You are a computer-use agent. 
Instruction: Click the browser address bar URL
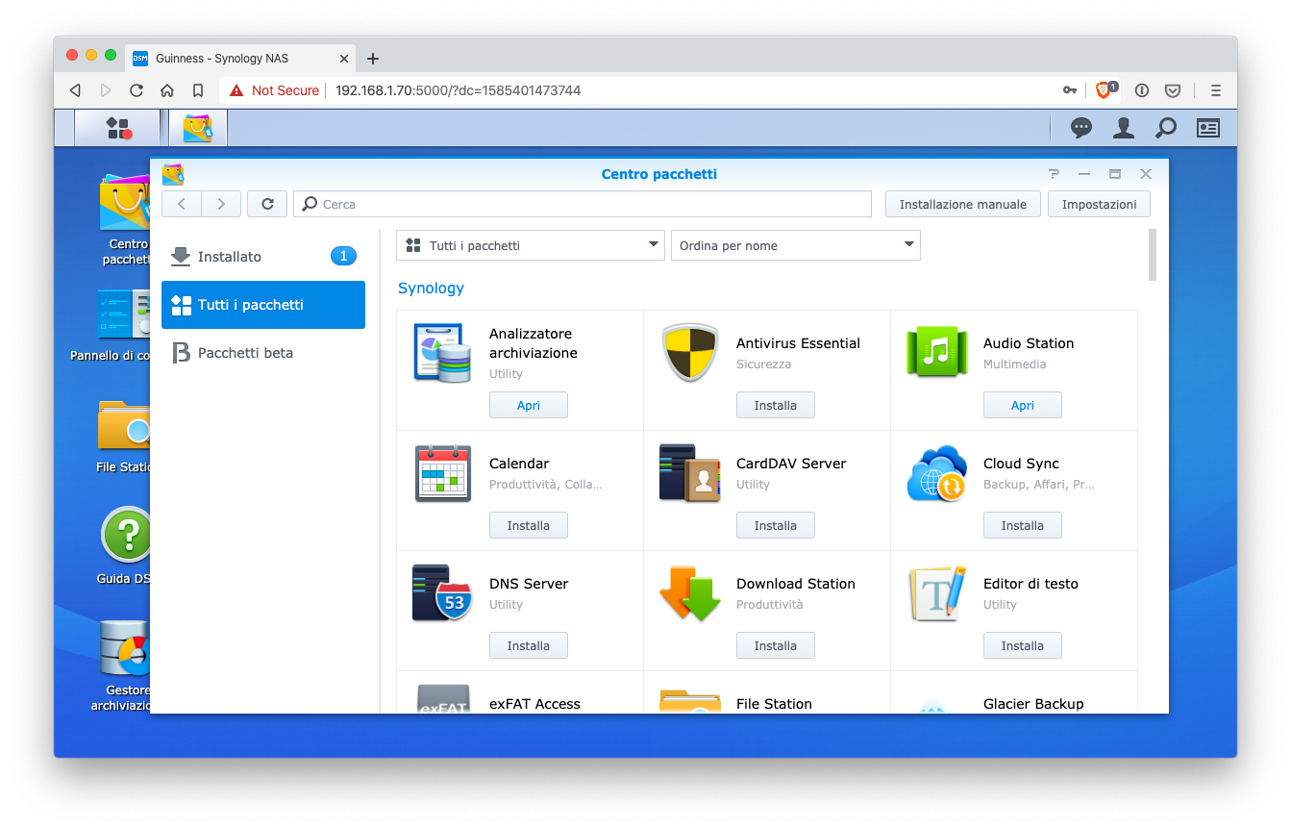click(x=458, y=90)
